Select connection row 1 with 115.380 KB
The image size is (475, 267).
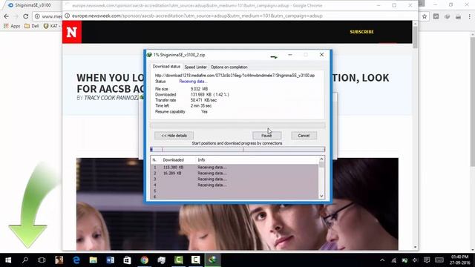tap(235, 167)
